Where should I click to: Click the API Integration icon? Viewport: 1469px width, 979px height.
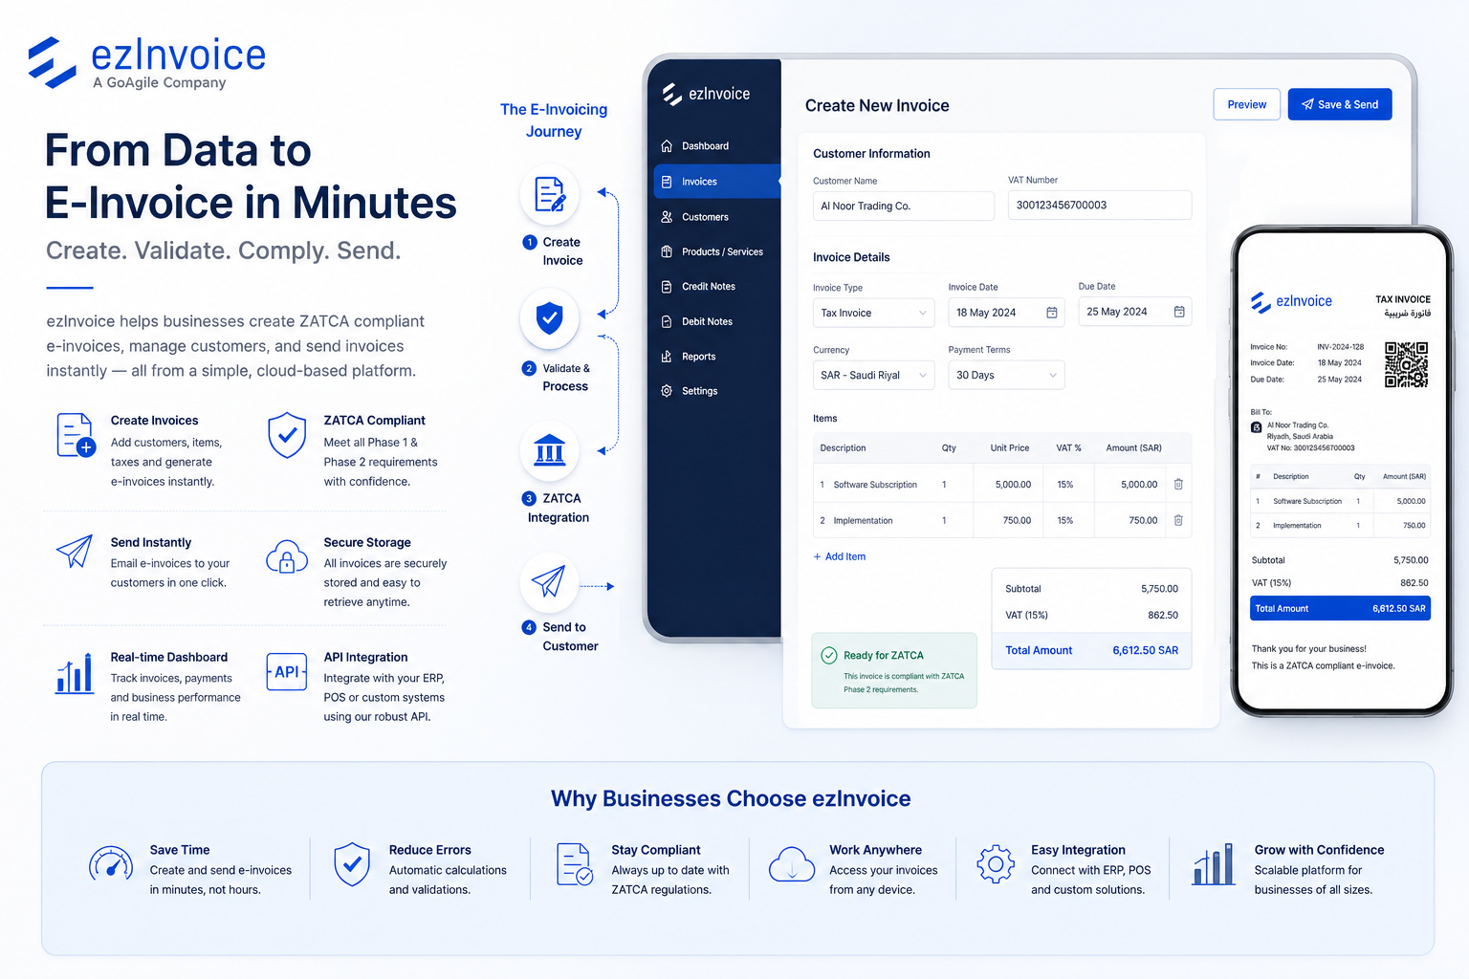[286, 672]
